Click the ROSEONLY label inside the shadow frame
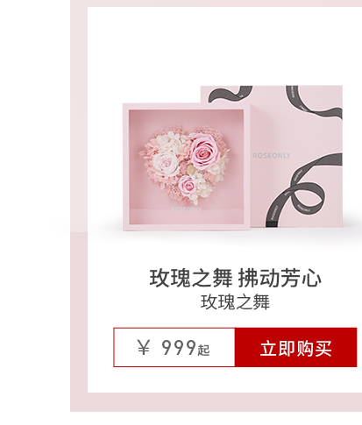362x425 pixels. tap(186, 209)
